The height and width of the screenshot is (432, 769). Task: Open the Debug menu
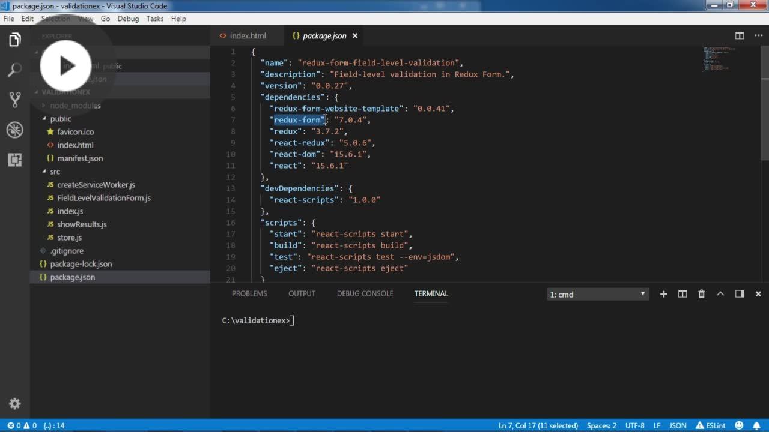[x=128, y=19]
